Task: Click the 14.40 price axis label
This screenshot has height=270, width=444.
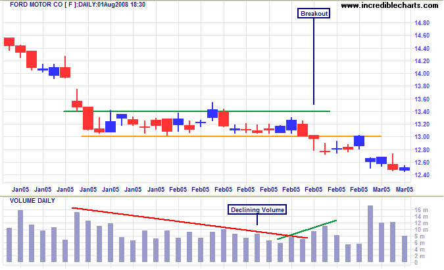Action: click(422, 49)
